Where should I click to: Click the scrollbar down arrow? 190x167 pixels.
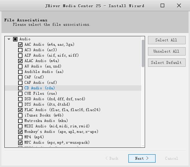point(143,146)
